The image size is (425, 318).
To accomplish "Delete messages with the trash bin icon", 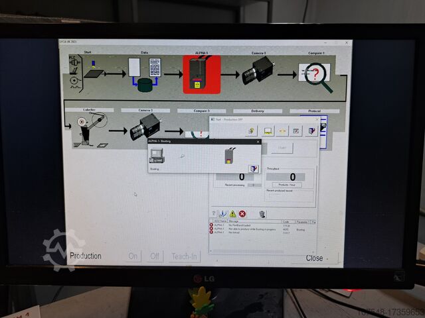I will click(x=262, y=213).
